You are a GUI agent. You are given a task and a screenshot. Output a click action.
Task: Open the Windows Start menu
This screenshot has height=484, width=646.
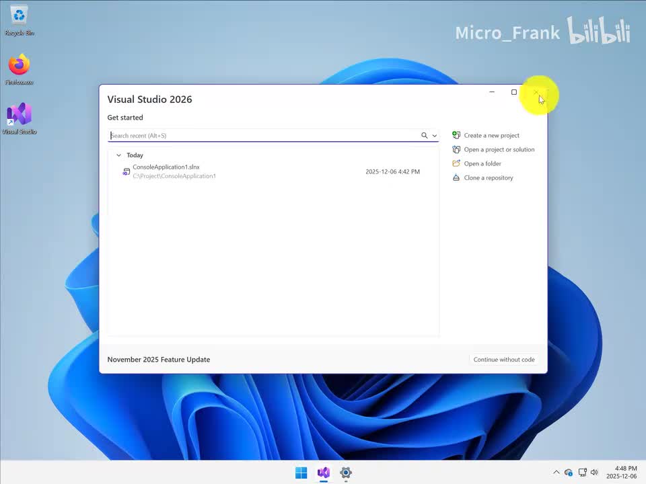301,473
